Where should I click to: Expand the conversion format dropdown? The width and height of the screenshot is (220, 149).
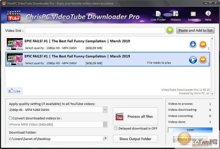pos(105,124)
